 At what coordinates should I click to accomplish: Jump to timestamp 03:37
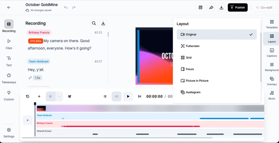tap(98, 61)
